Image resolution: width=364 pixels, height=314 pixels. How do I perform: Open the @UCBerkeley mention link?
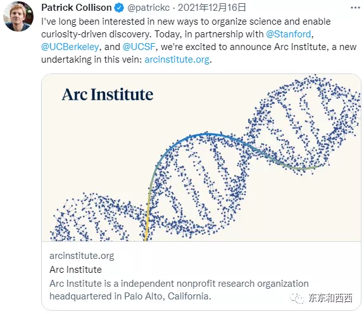click(70, 47)
